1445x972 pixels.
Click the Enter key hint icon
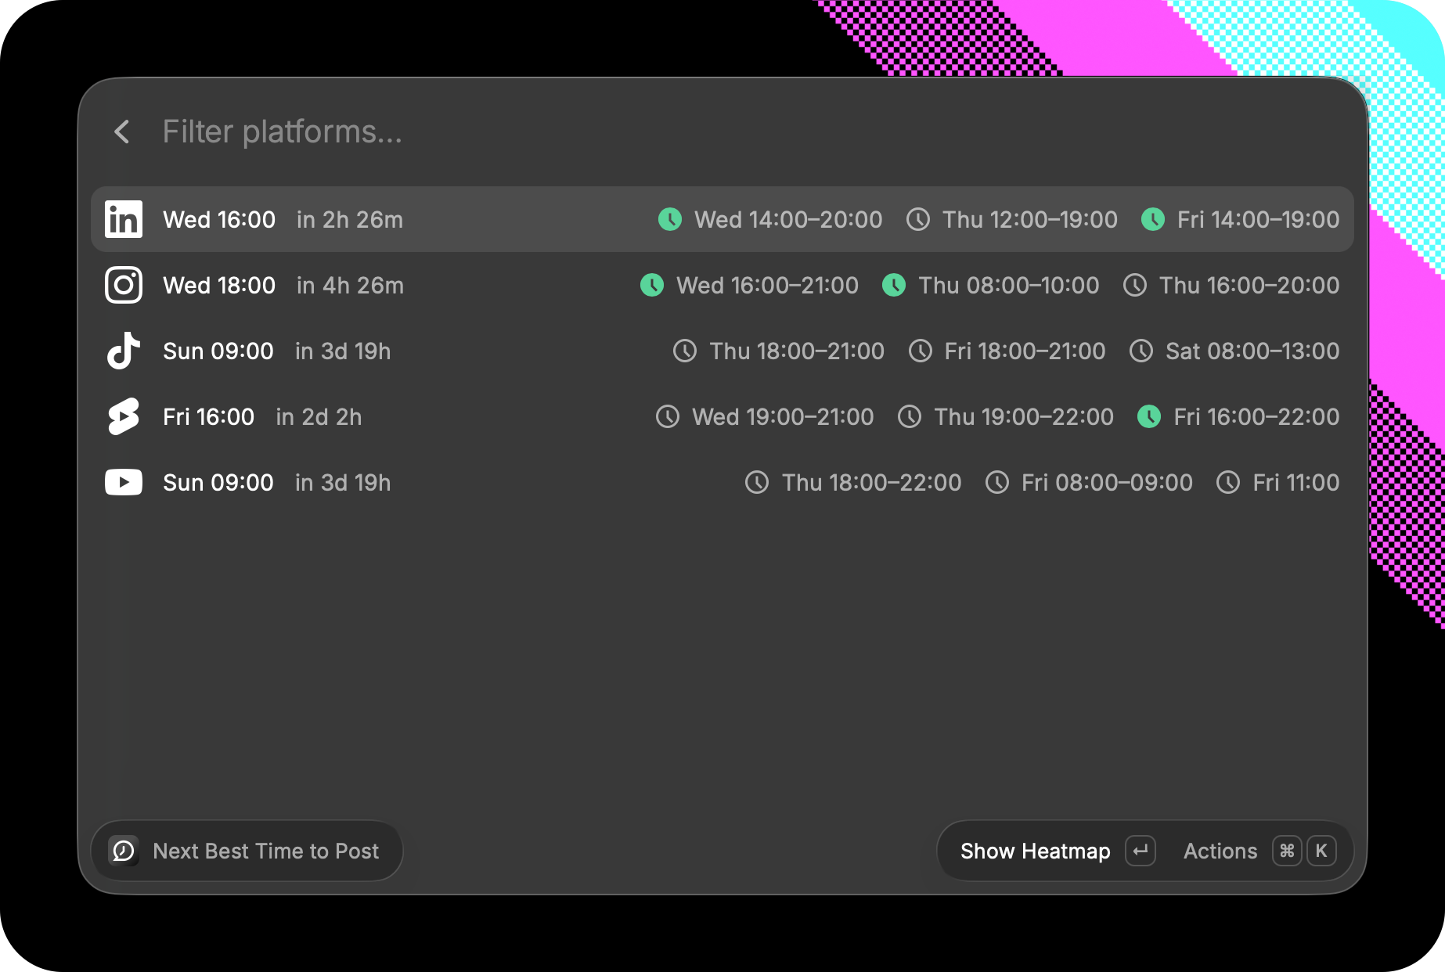(1141, 851)
